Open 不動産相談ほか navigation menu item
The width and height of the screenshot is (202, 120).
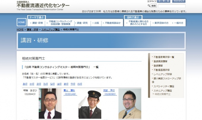(112, 23)
